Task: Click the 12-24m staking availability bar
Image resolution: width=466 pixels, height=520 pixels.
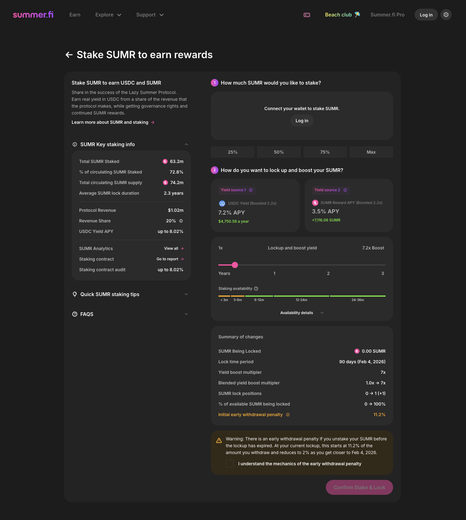Action: tap(302, 296)
